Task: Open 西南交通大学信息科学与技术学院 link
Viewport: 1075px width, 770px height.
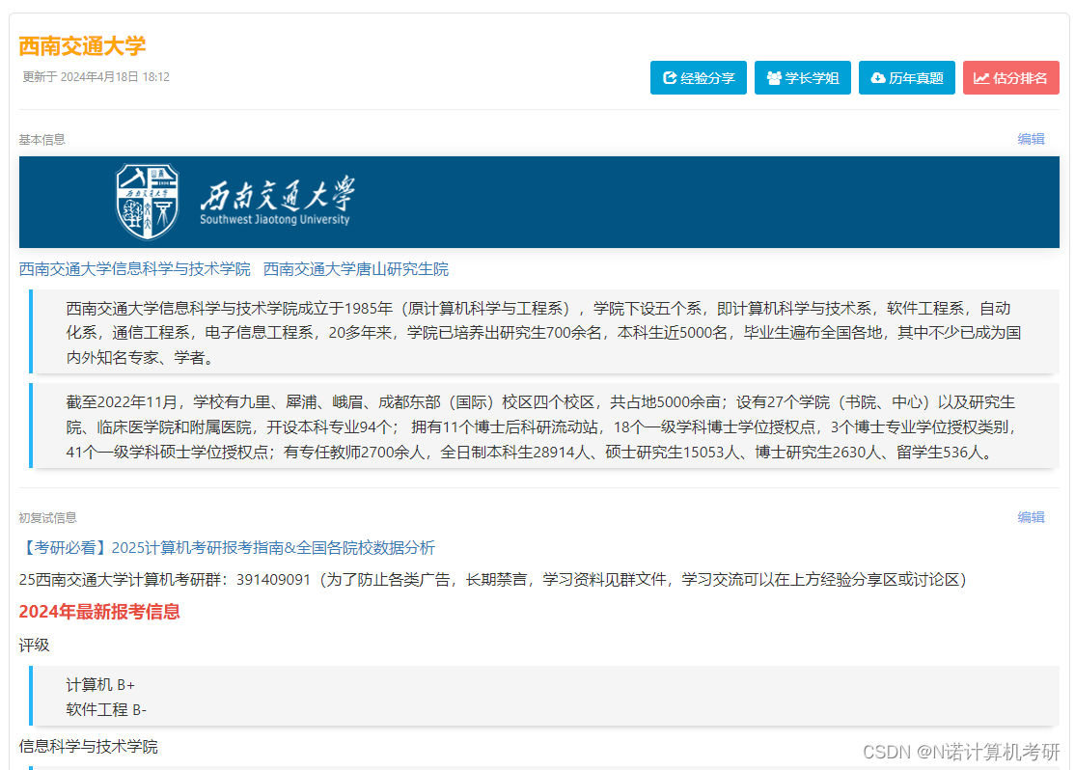Action: click(135, 269)
